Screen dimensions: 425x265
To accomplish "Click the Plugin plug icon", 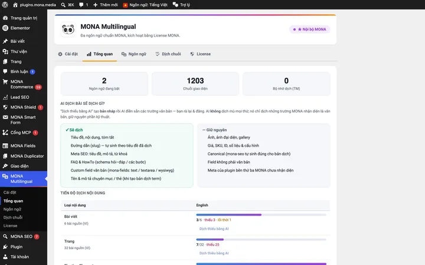I will [5, 247].
